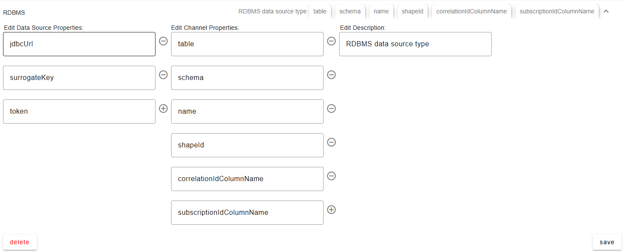This screenshot has height=252, width=629.
Task: Click into the token input field
Action: pyautogui.click(x=79, y=112)
